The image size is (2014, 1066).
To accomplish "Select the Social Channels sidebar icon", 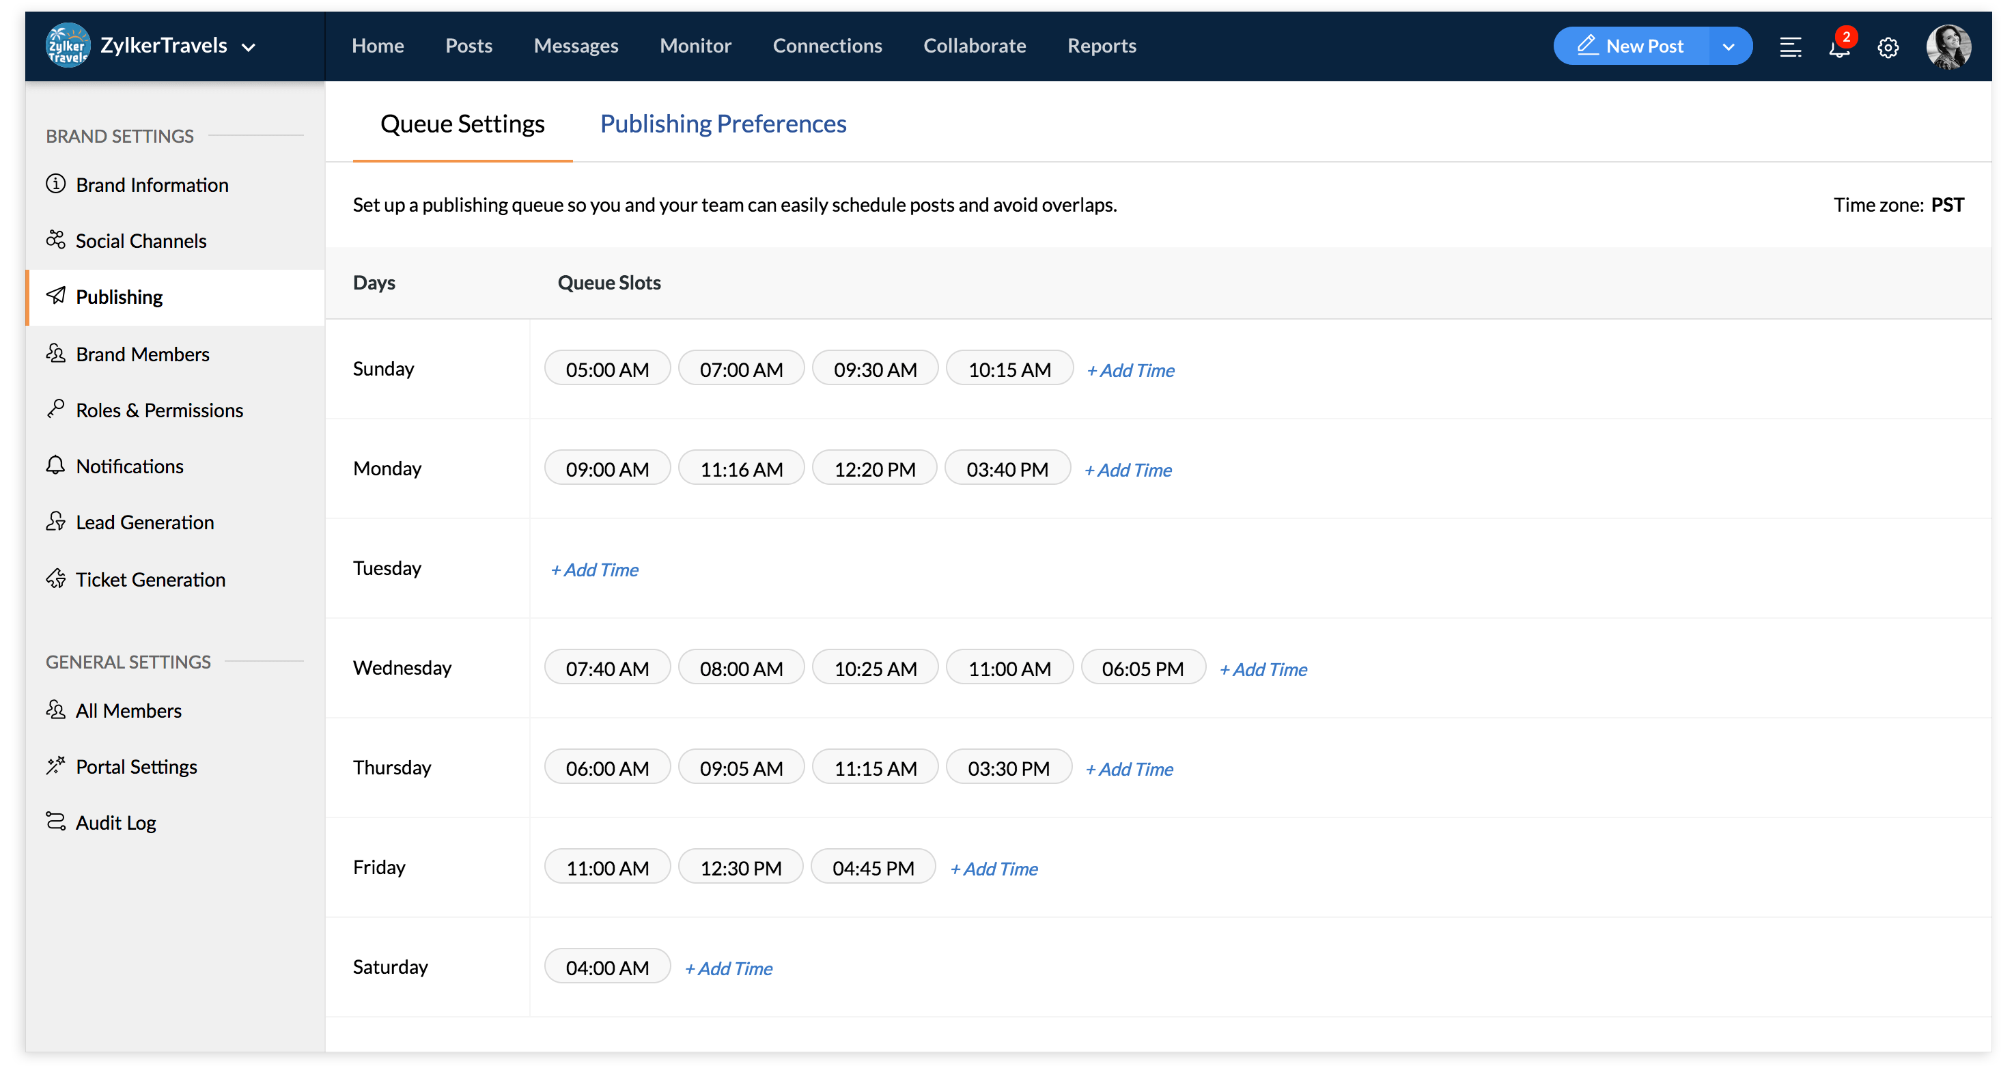I will click(55, 240).
